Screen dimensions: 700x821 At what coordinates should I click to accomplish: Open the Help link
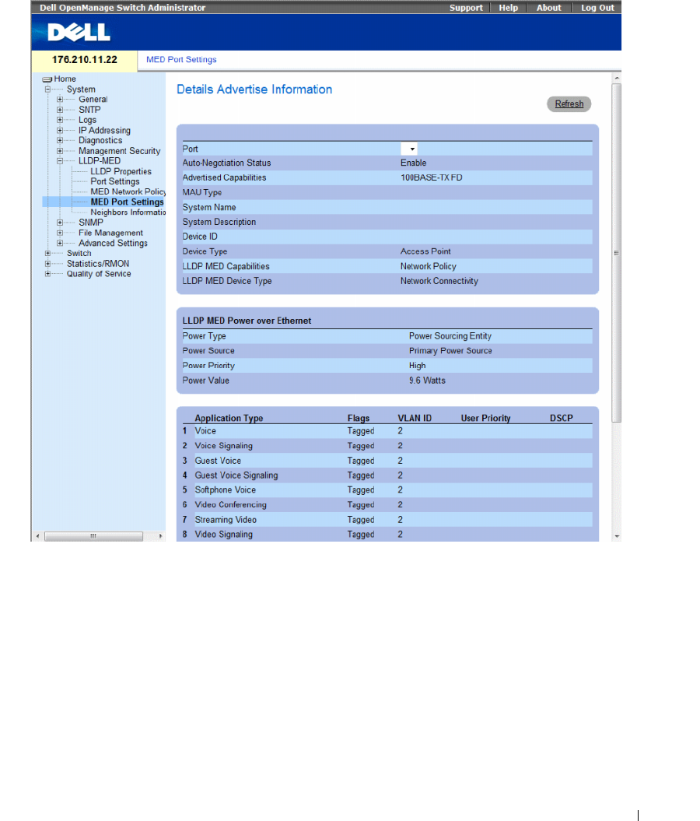[x=508, y=8]
